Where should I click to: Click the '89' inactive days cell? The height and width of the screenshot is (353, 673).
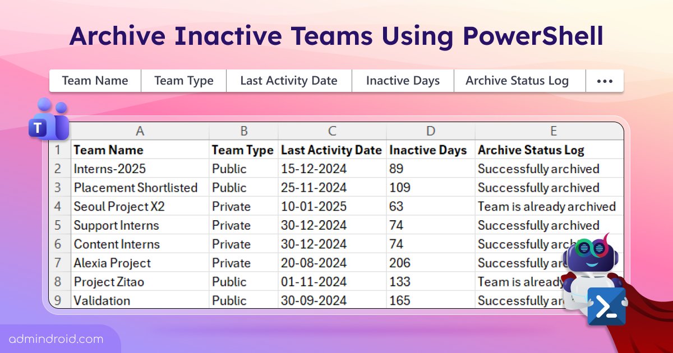431,169
